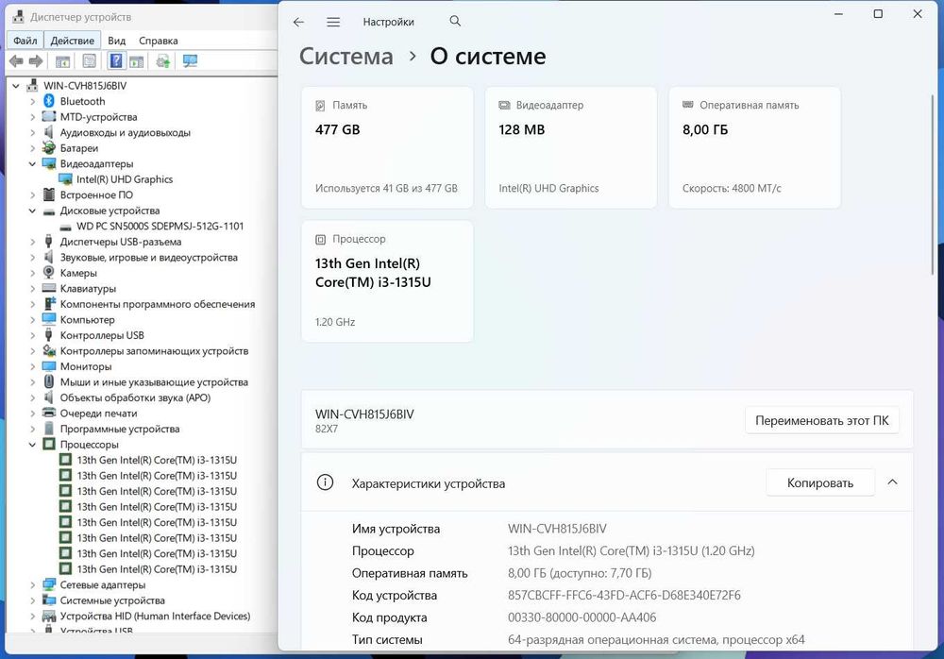Collapse the WIN-CVH815J6BIV root node
944x659 pixels.
coord(16,86)
